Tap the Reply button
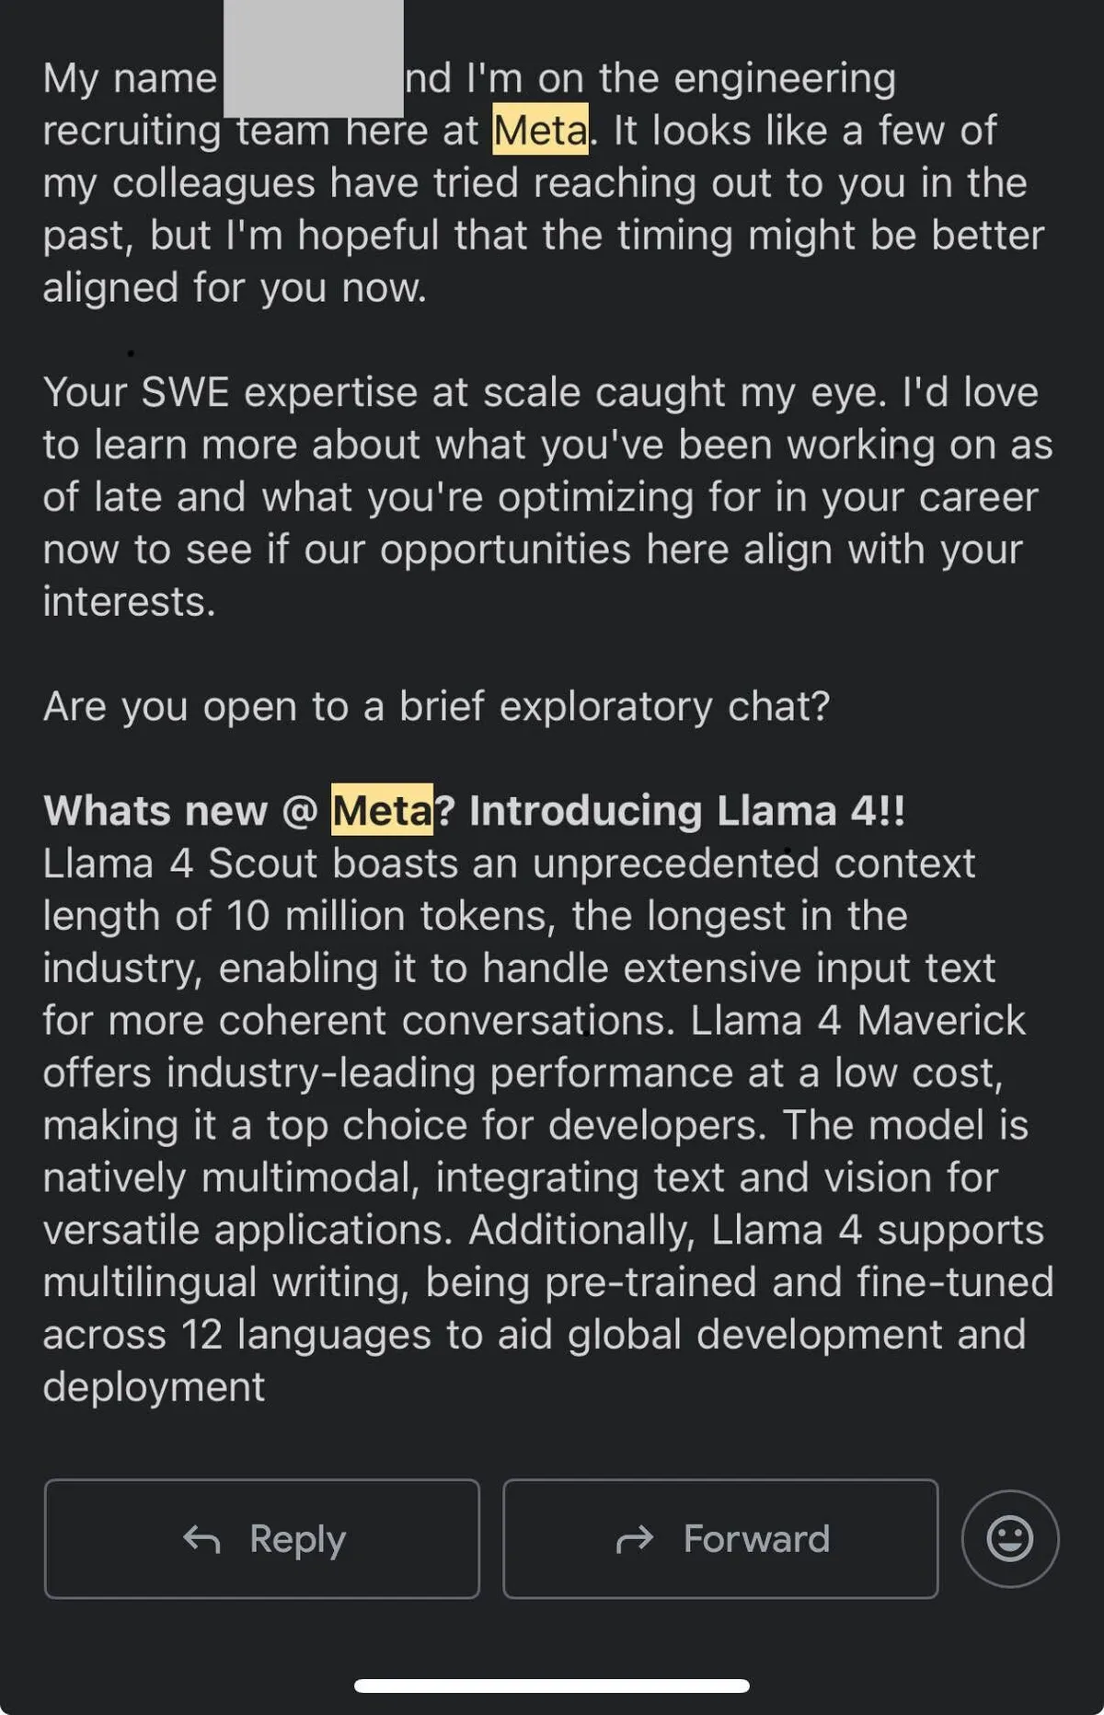Screen dimensions: 1104x1715 click(x=262, y=1538)
